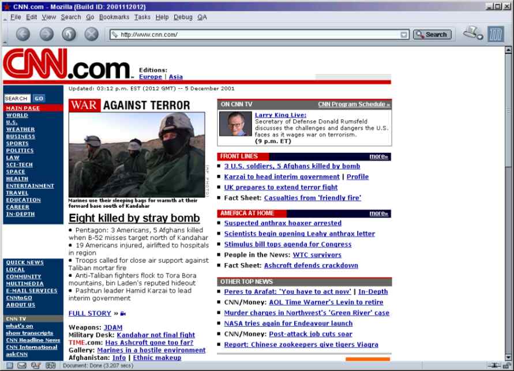This screenshot has width=514, height=371.
Task: Open E-MAIL SERVICES in the sidebar
Action: (32, 290)
